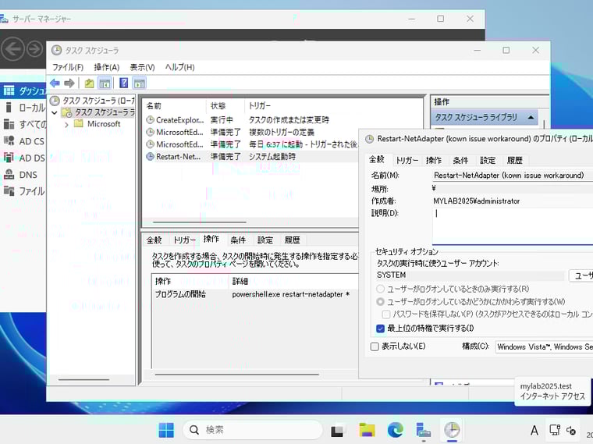Select the Dashboard icon in Server Manager
The image size is (593, 444).
point(9,91)
